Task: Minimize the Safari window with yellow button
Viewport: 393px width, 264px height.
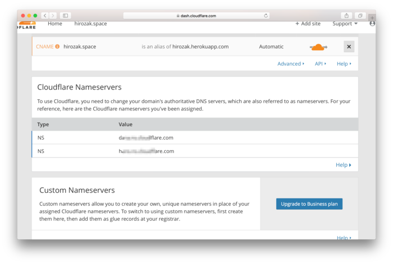Action: (x=29, y=16)
